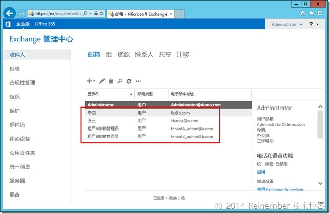Open browser settings gear
This screenshot has width=330, height=214.
point(320,13)
